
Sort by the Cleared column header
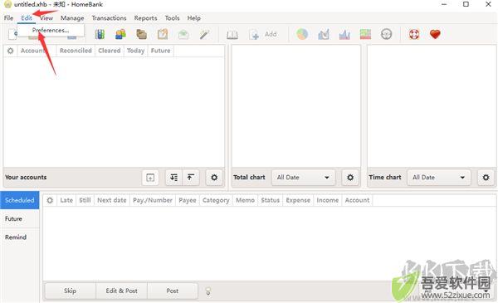click(110, 51)
